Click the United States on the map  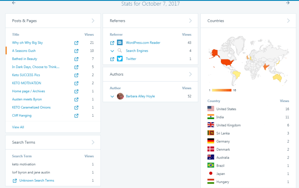(227, 62)
